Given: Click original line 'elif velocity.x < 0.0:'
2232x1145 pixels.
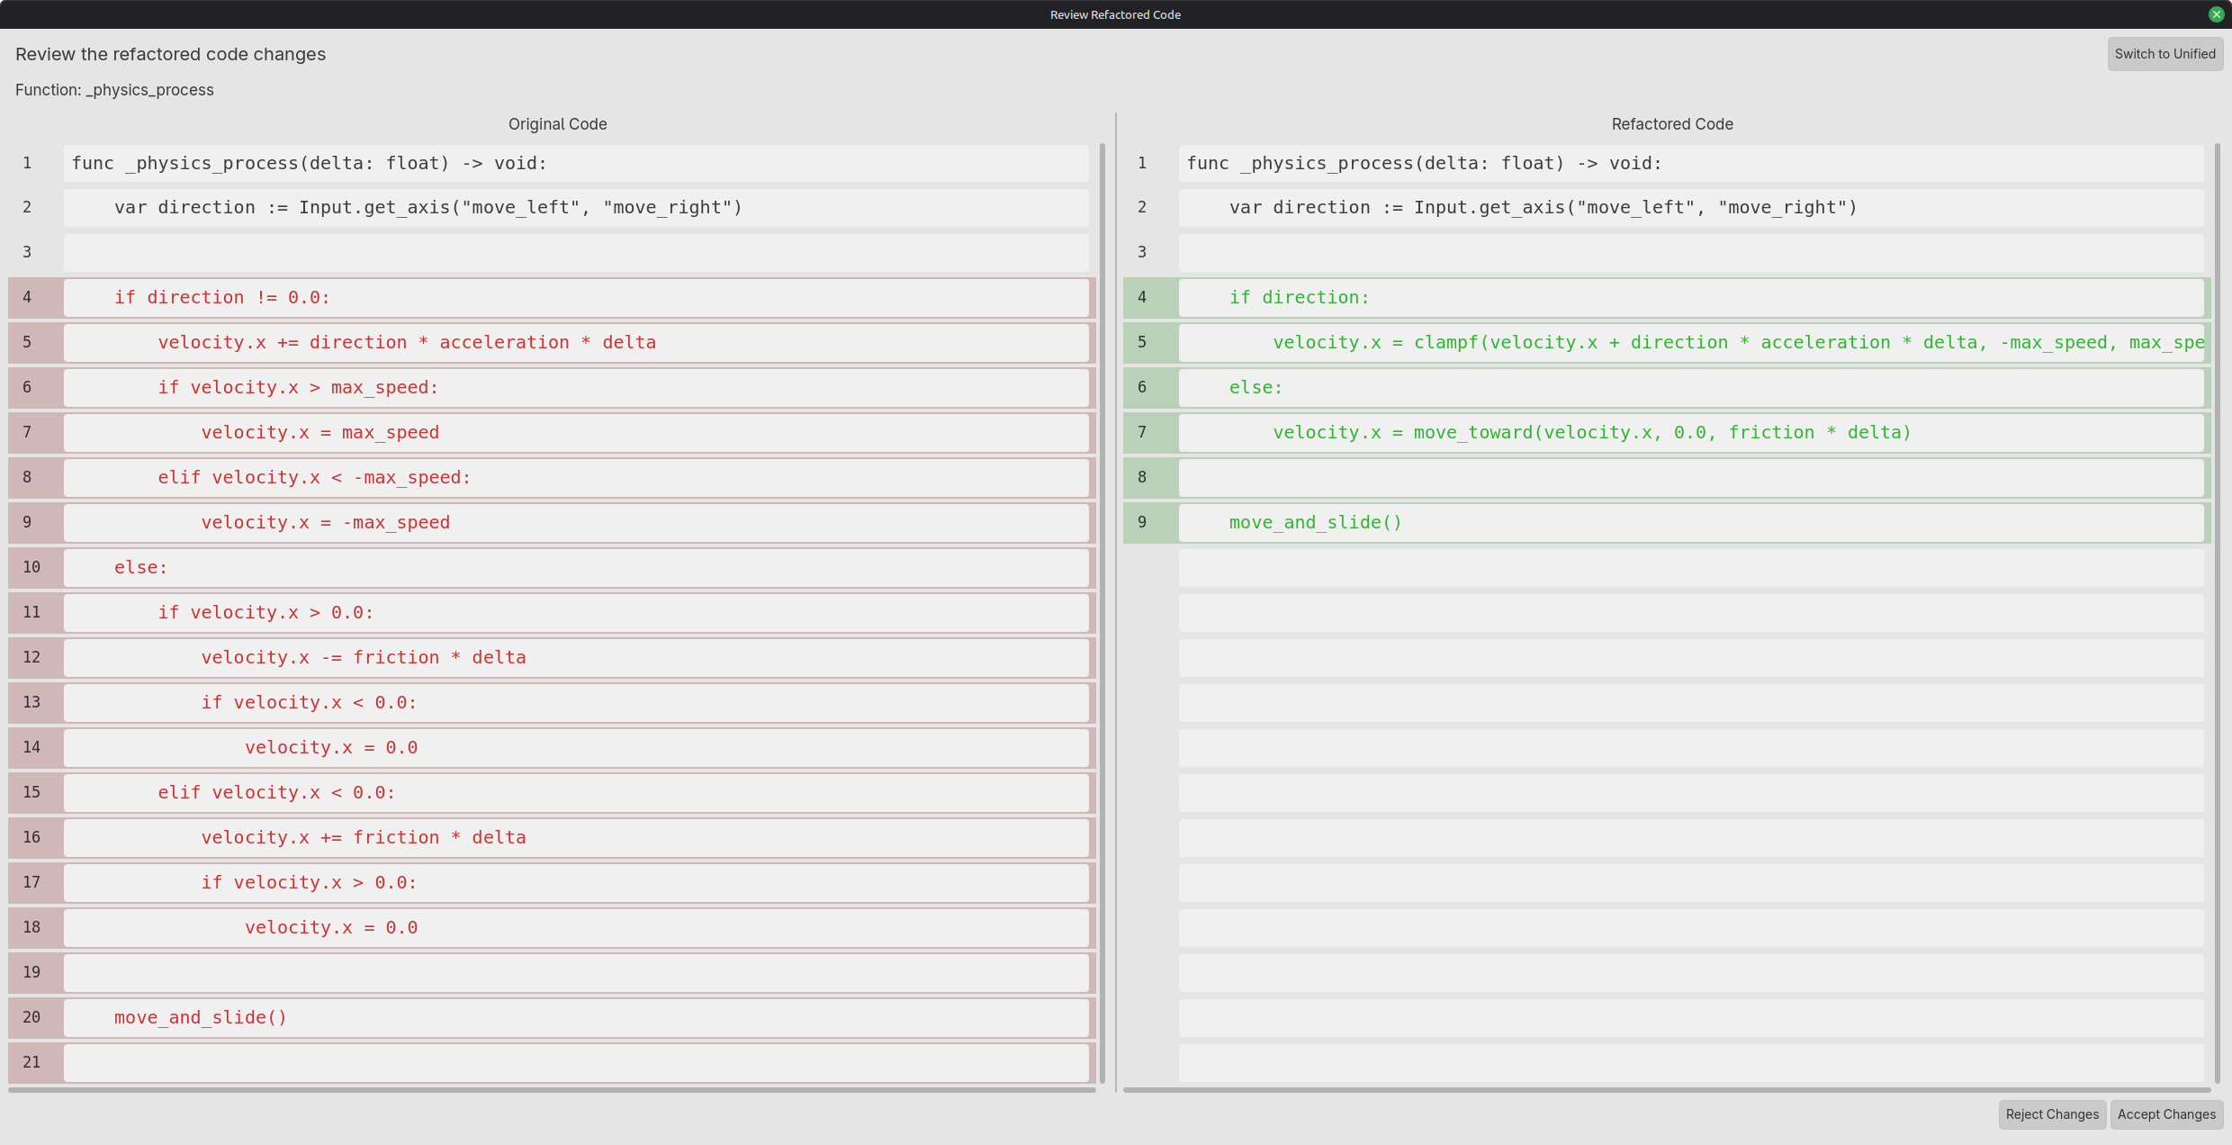Looking at the screenshot, I should click(x=576, y=793).
